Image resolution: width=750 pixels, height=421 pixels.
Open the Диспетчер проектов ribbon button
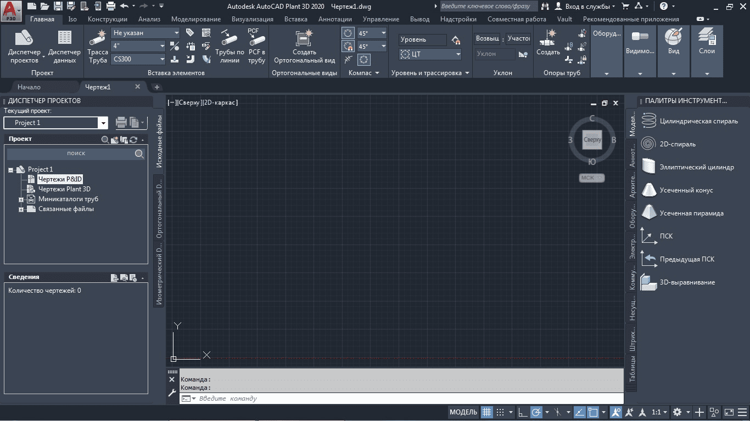(24, 46)
